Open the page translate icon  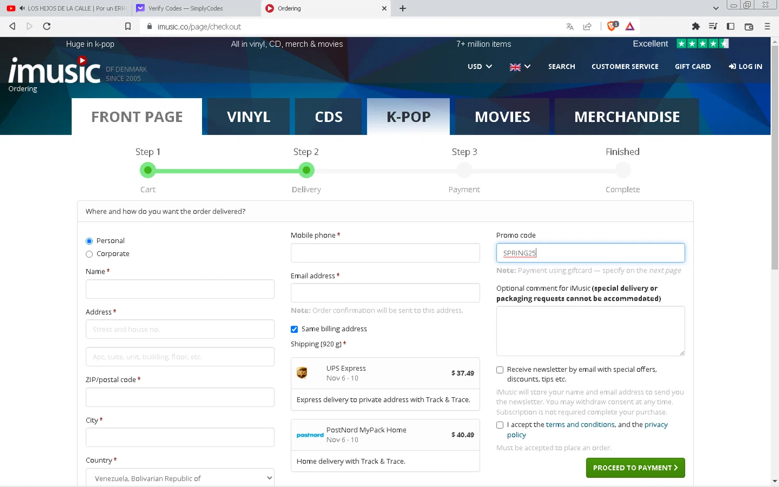click(570, 26)
